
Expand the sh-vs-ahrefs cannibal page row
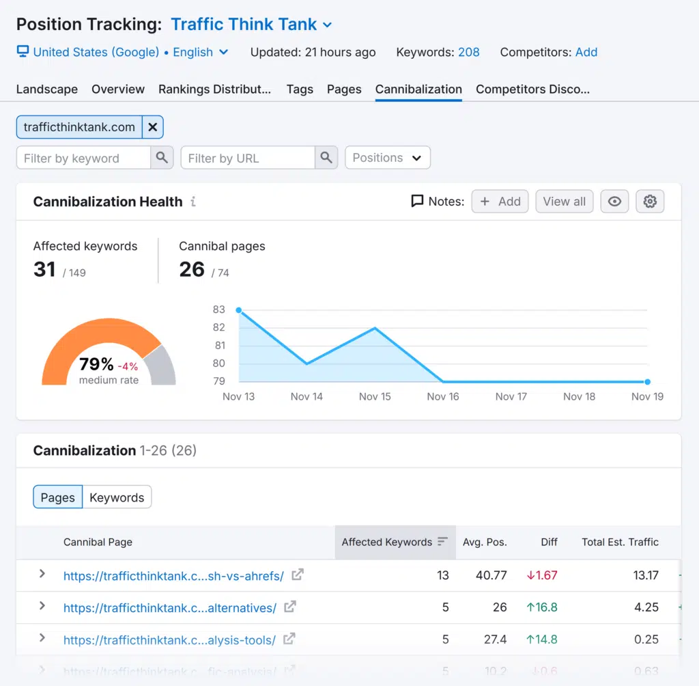click(42, 575)
